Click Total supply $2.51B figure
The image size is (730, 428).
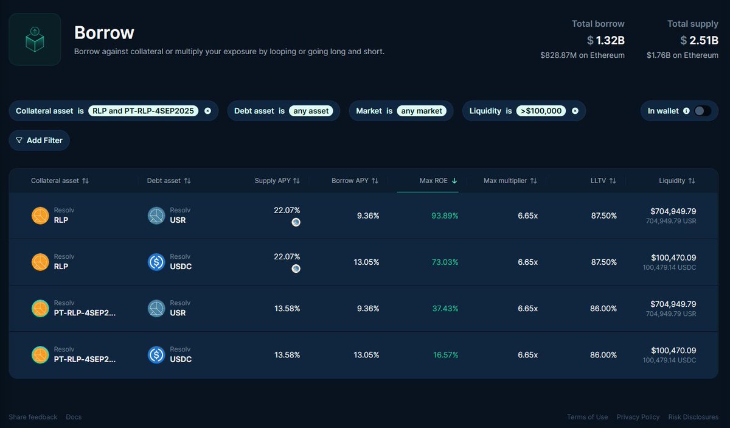[699, 41]
